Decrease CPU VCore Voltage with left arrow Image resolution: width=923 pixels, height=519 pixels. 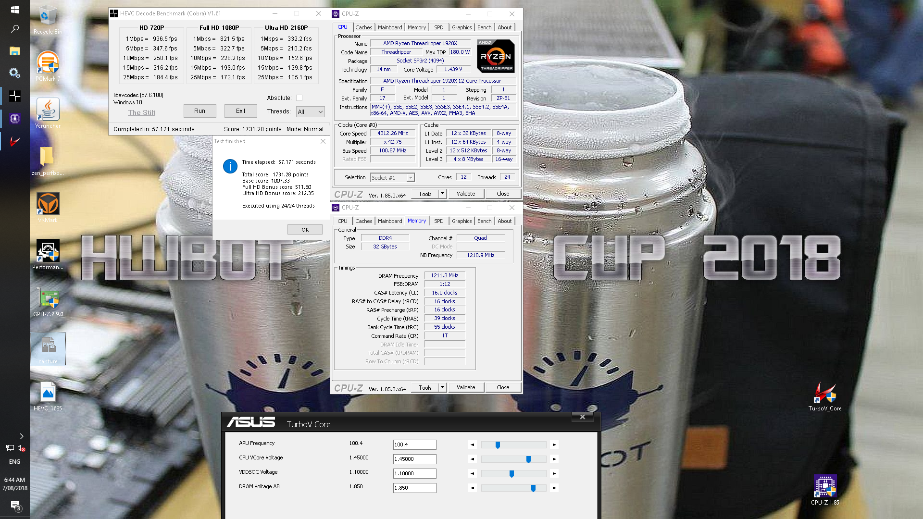[x=472, y=459]
